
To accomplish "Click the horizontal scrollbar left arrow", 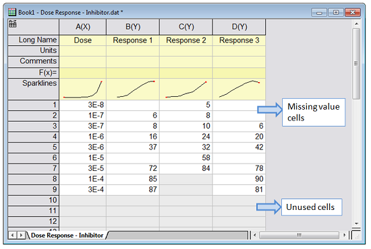I will coord(255,235).
